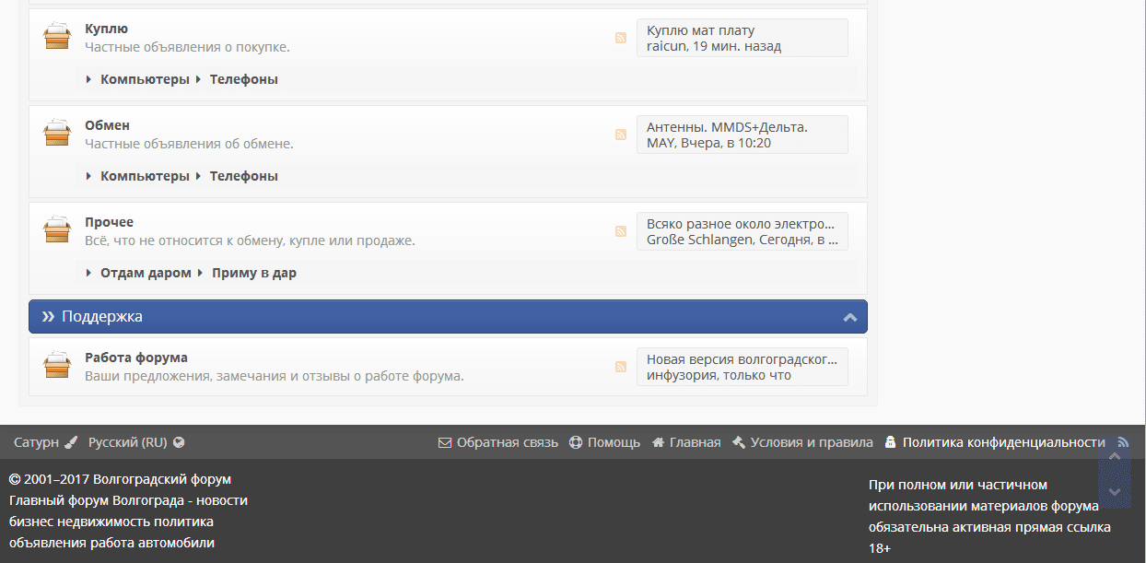
Task: Click the Работа форума box icon
Action: [57, 366]
